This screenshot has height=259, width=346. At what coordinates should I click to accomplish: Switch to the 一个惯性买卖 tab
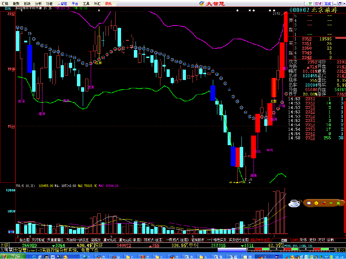pos(217,240)
